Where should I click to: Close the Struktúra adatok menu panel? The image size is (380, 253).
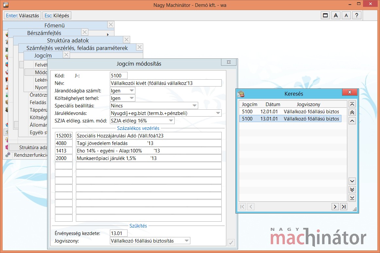pos(127,40)
